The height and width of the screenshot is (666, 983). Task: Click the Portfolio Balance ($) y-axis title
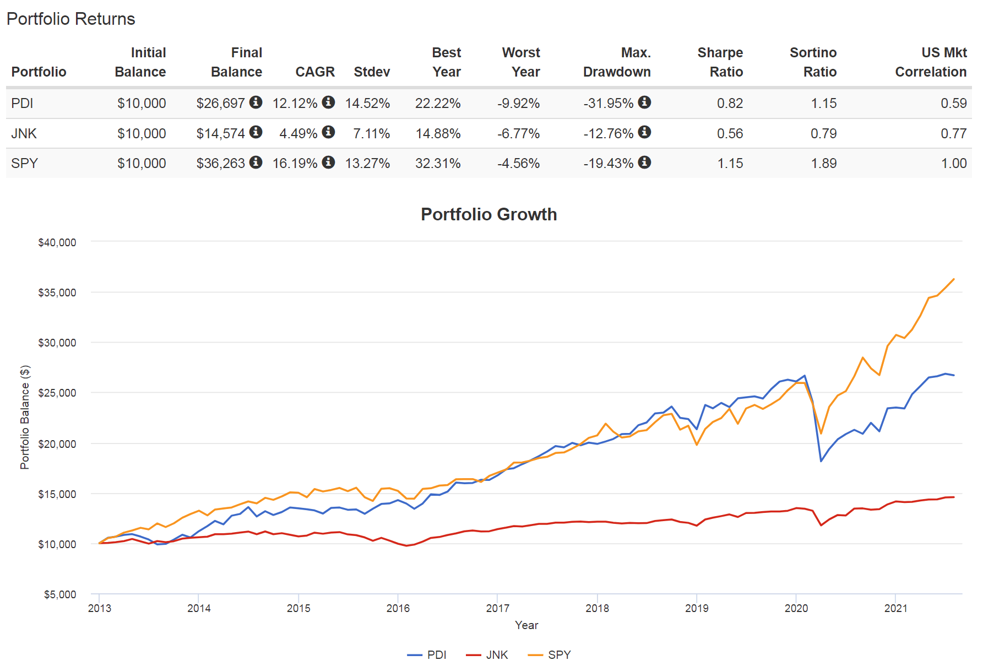[25, 418]
